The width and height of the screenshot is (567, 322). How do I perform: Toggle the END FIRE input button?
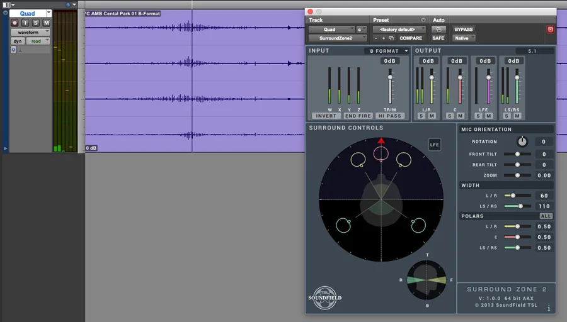tap(358, 116)
